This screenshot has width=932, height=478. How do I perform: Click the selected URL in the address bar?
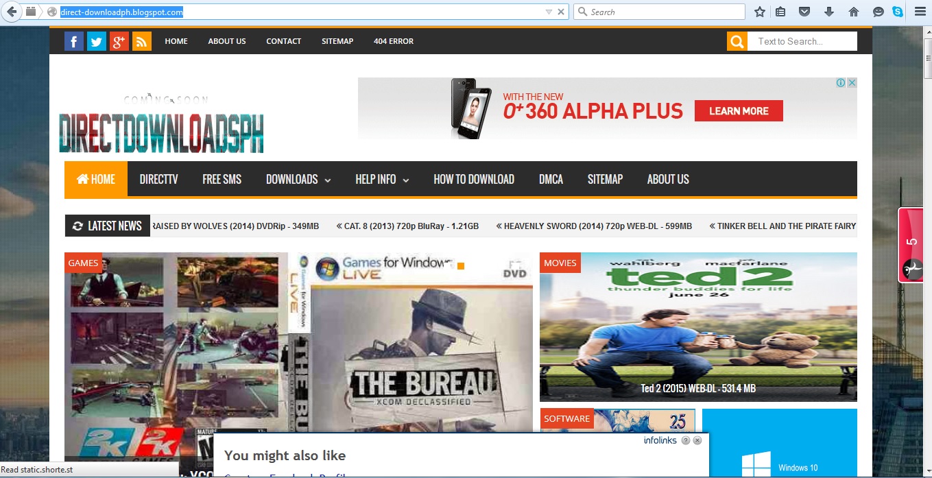(121, 12)
